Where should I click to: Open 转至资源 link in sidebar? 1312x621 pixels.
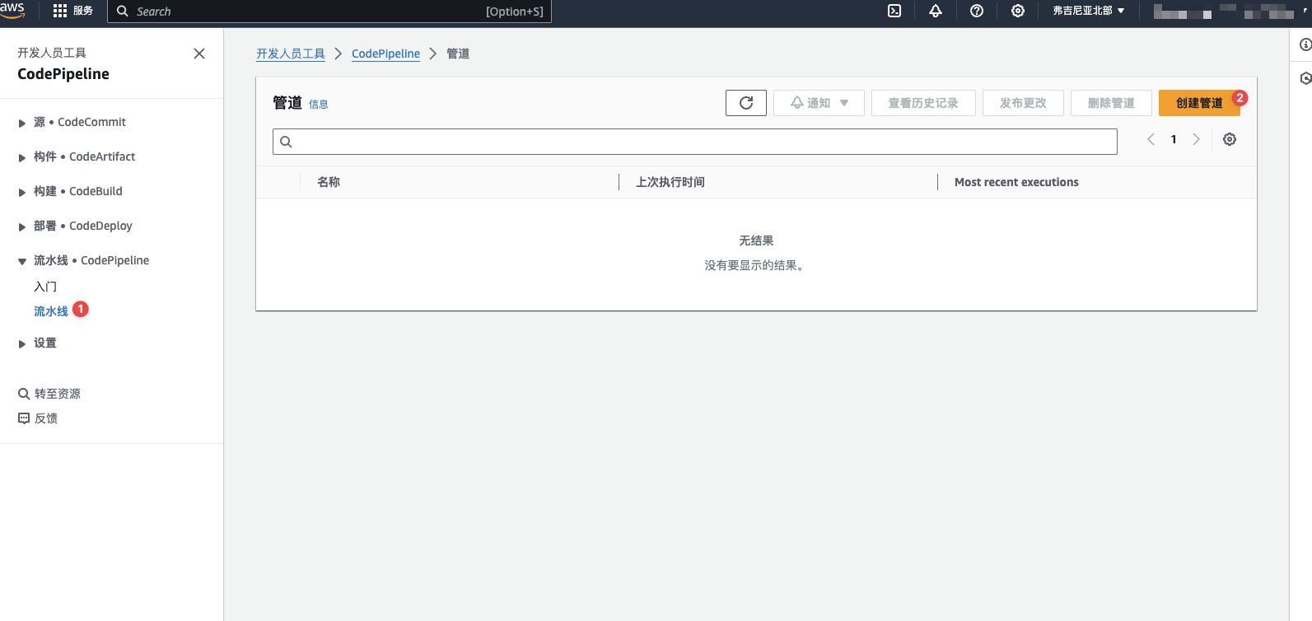(x=58, y=394)
